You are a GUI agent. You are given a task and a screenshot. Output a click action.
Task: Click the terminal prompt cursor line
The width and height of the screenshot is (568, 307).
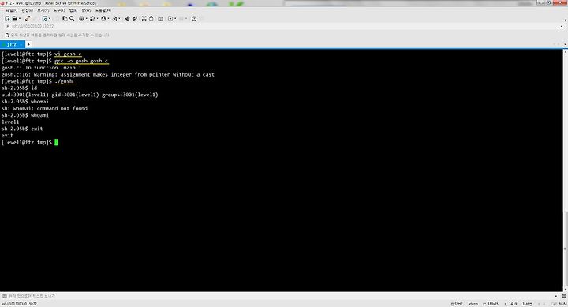(x=29, y=142)
